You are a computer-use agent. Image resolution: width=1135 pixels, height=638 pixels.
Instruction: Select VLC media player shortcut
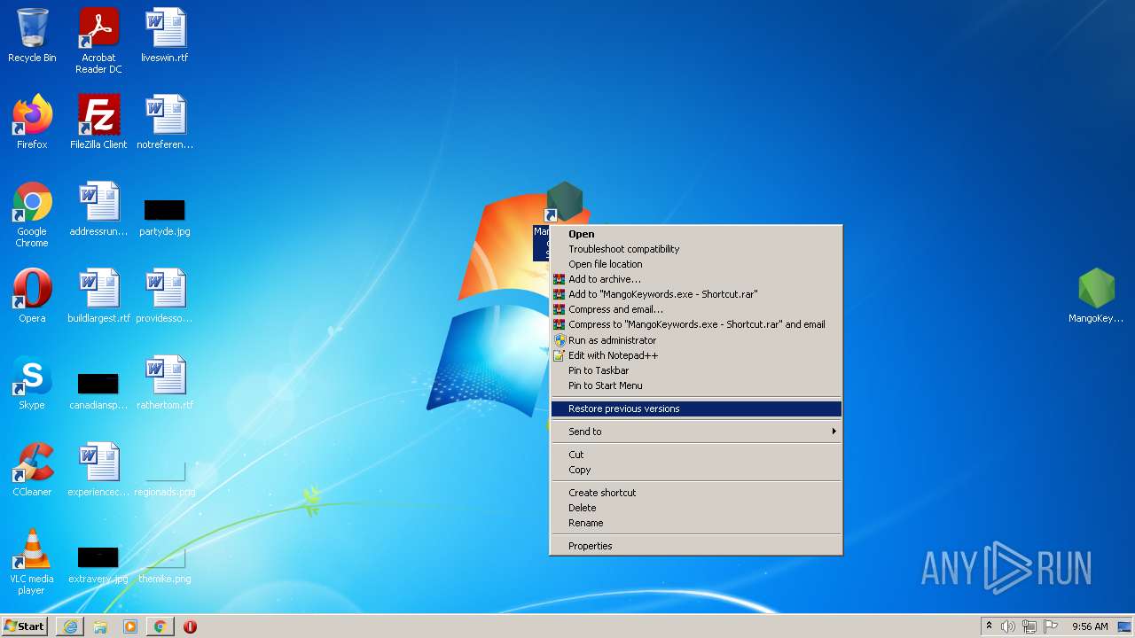point(32,562)
